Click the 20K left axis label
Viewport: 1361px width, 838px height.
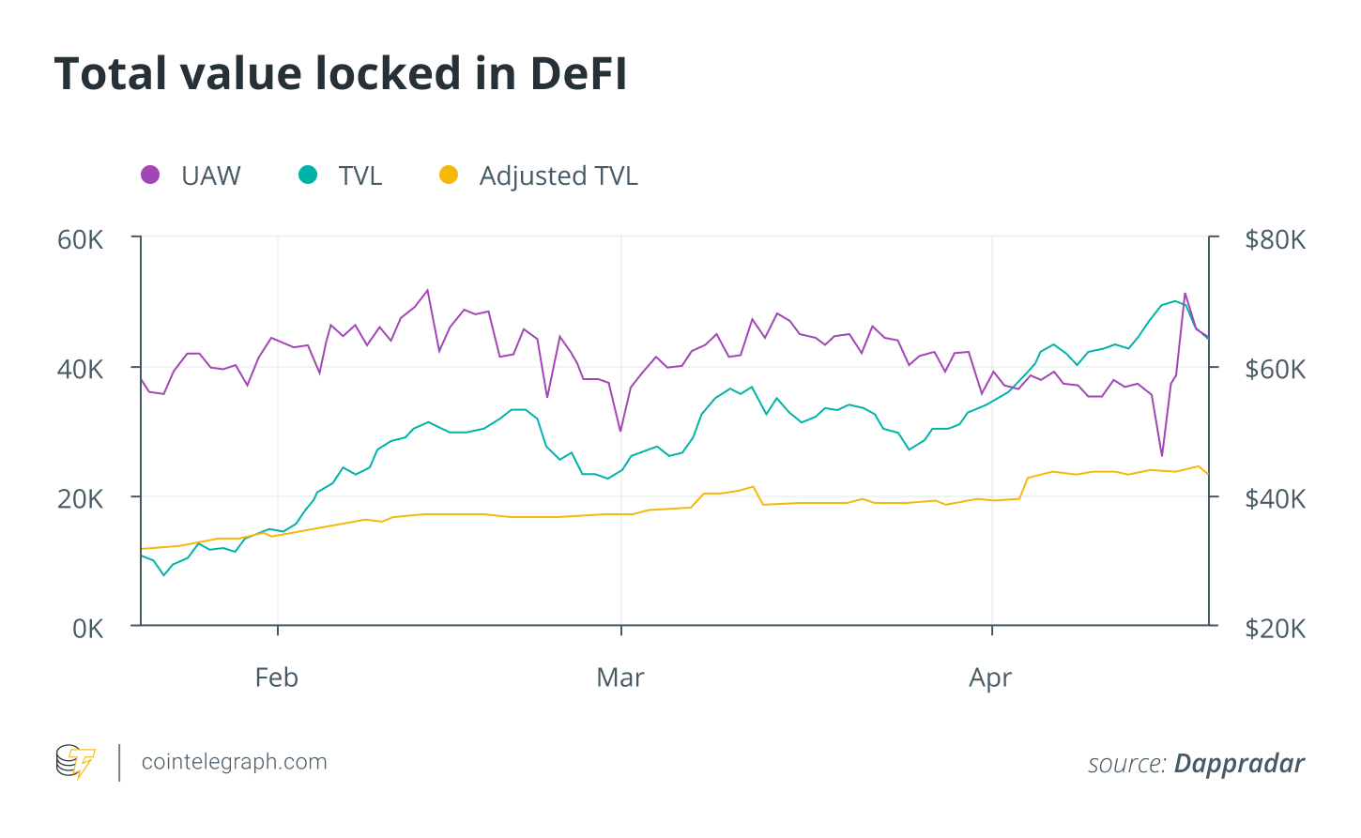(x=81, y=498)
